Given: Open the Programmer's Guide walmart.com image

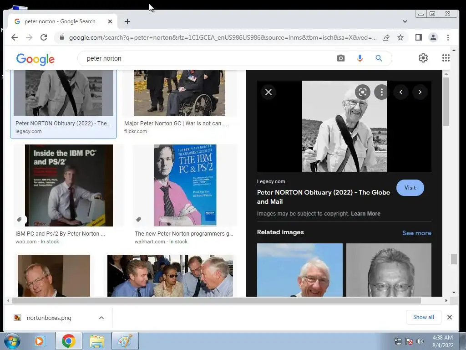Looking at the screenshot, I should (x=185, y=185).
